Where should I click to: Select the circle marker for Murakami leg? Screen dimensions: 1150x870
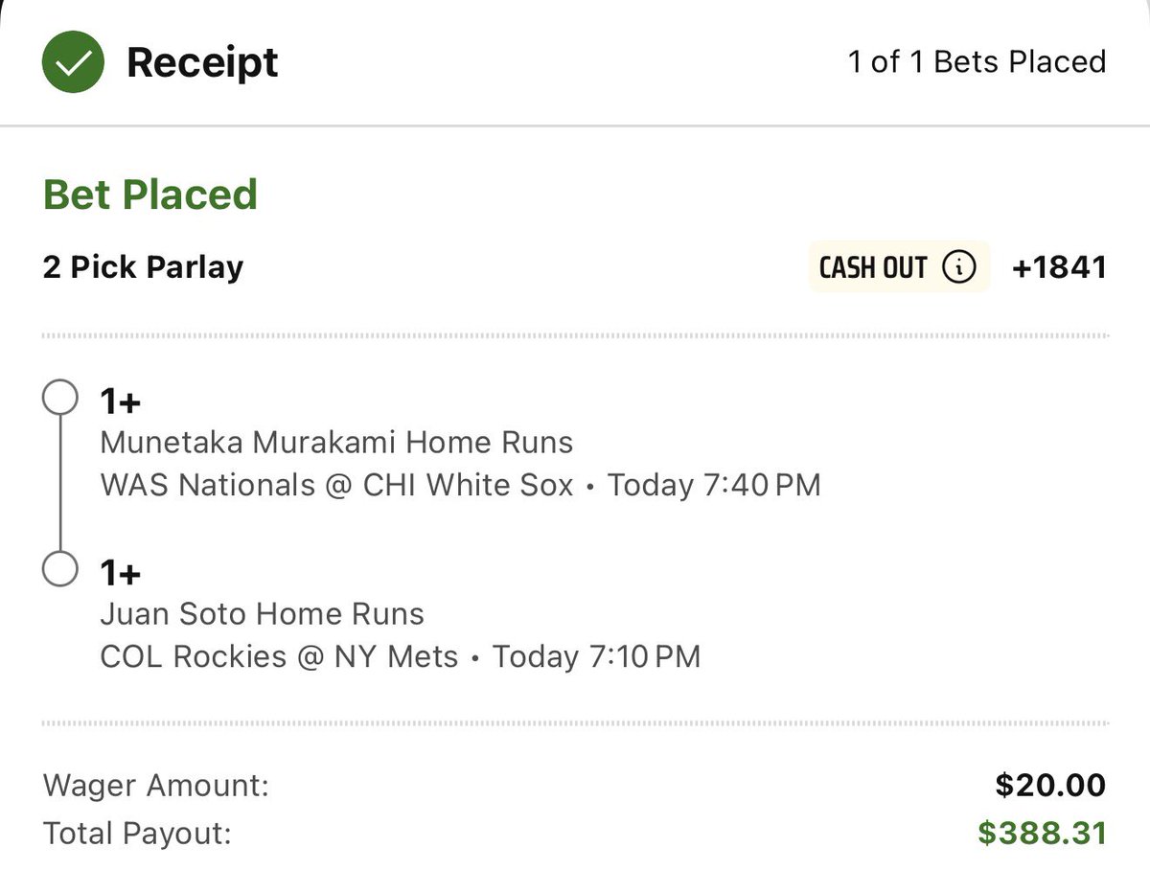click(59, 398)
